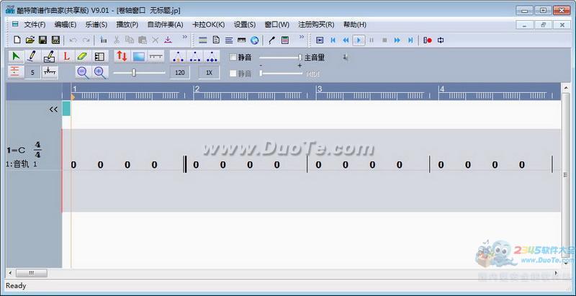Select the pencil-with-box edit tool
The width and height of the screenshot is (576, 296).
pos(49,56)
